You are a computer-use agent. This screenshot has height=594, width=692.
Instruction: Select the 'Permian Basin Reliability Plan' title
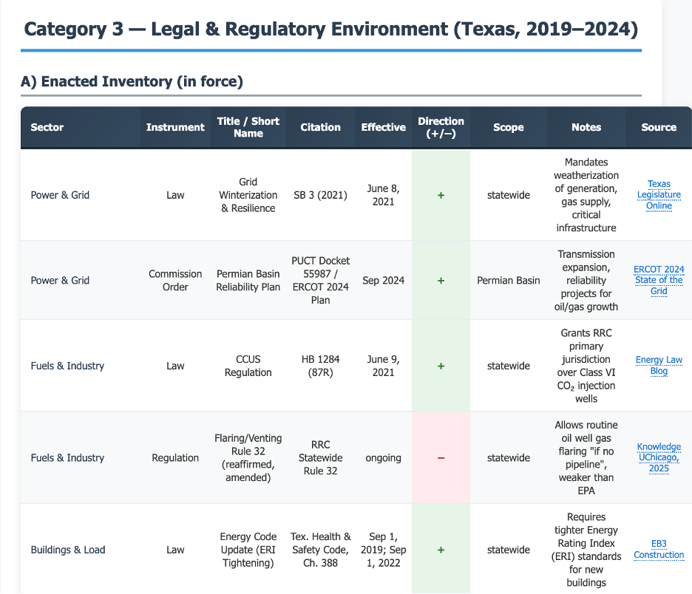pos(248,281)
